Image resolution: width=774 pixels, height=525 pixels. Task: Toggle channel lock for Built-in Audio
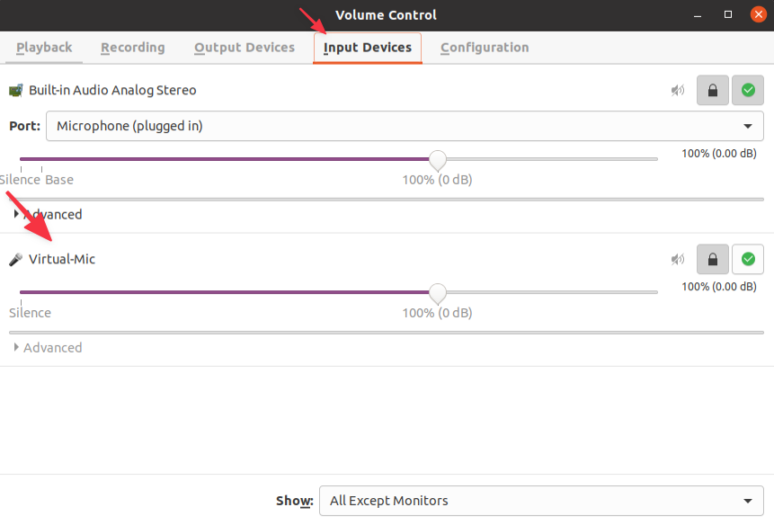click(713, 91)
